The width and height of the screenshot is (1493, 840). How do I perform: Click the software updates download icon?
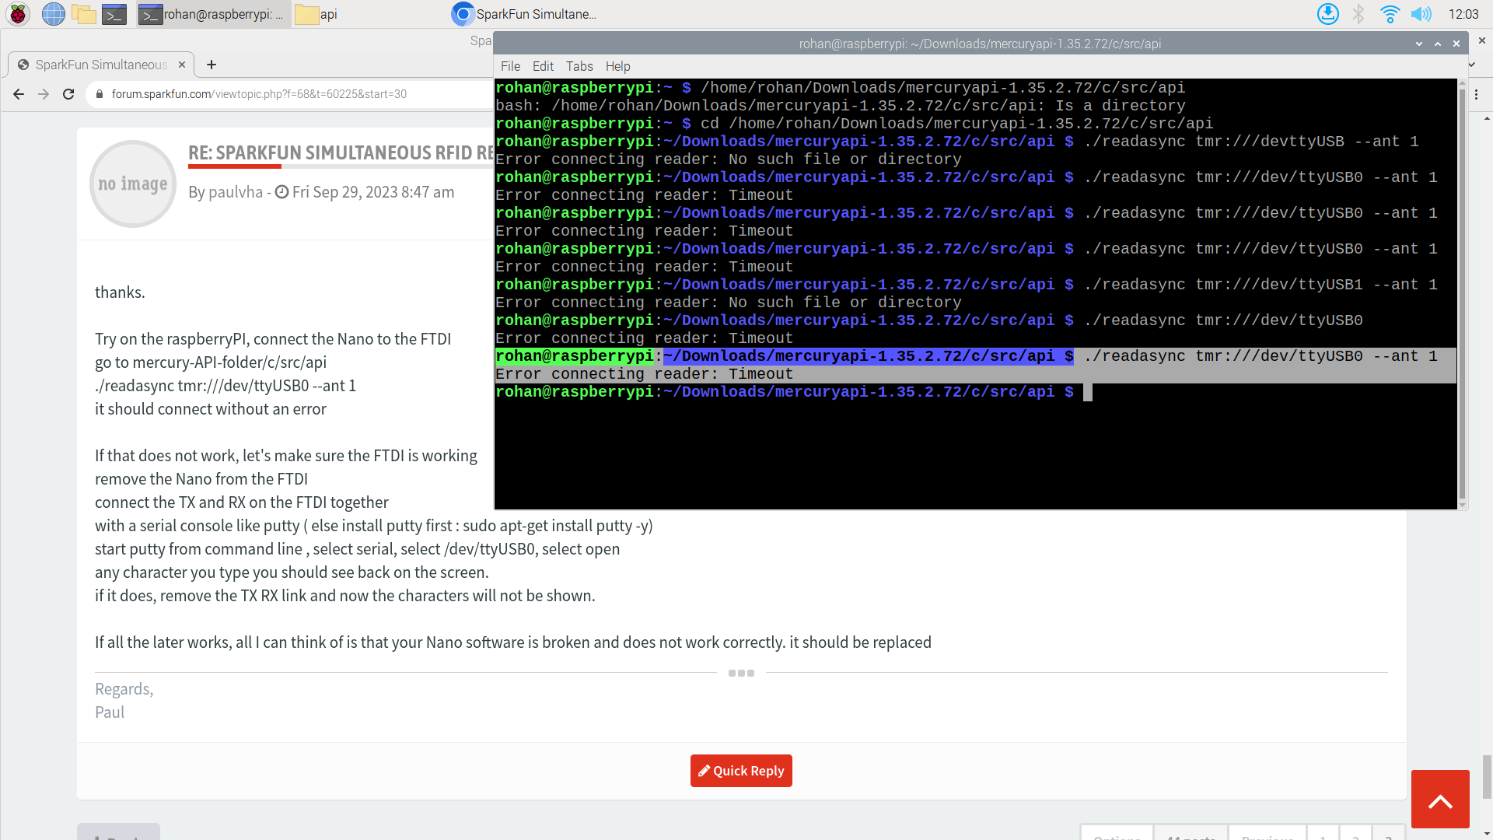point(1327,14)
